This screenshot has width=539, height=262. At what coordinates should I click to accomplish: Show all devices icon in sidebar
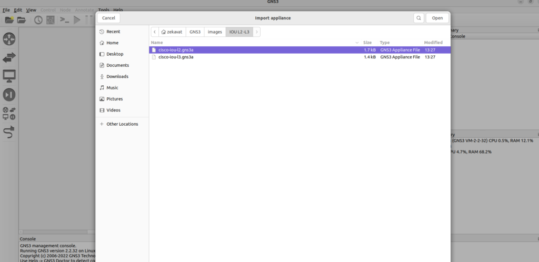(x=9, y=113)
